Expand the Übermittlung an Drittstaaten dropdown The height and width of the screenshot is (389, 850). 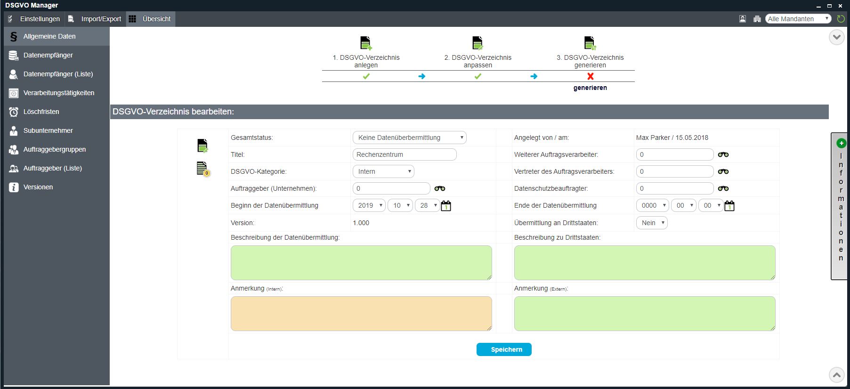[652, 223]
